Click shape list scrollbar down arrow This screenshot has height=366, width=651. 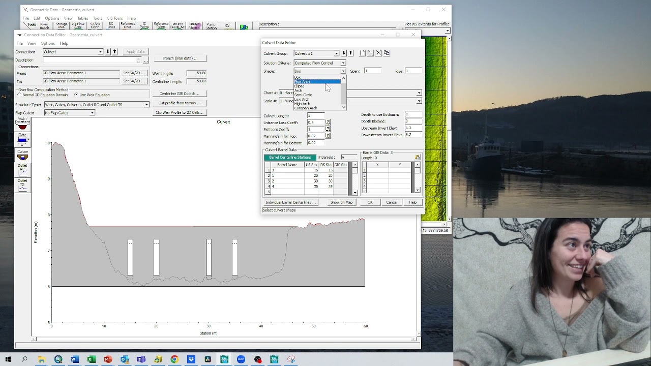click(344, 108)
